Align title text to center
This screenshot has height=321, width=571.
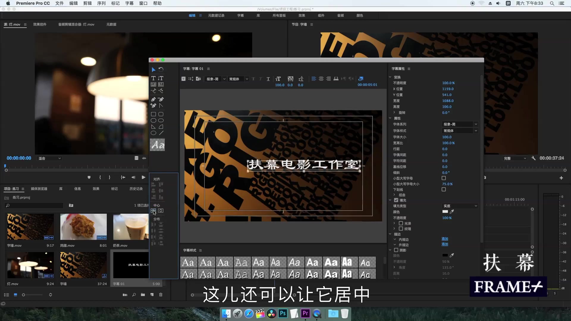coord(321,79)
